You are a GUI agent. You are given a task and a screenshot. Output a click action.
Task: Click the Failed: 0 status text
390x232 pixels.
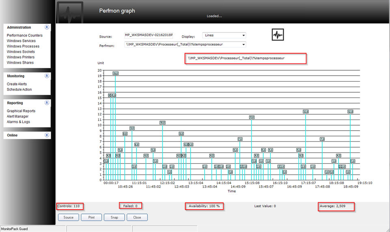[130, 206]
